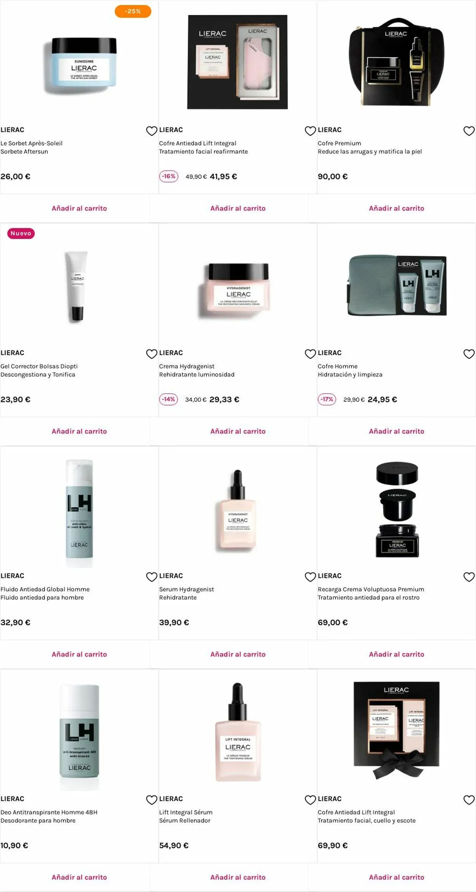Click heart icon for Cofre Premium
Screen dimensions: 476x892
469,131
